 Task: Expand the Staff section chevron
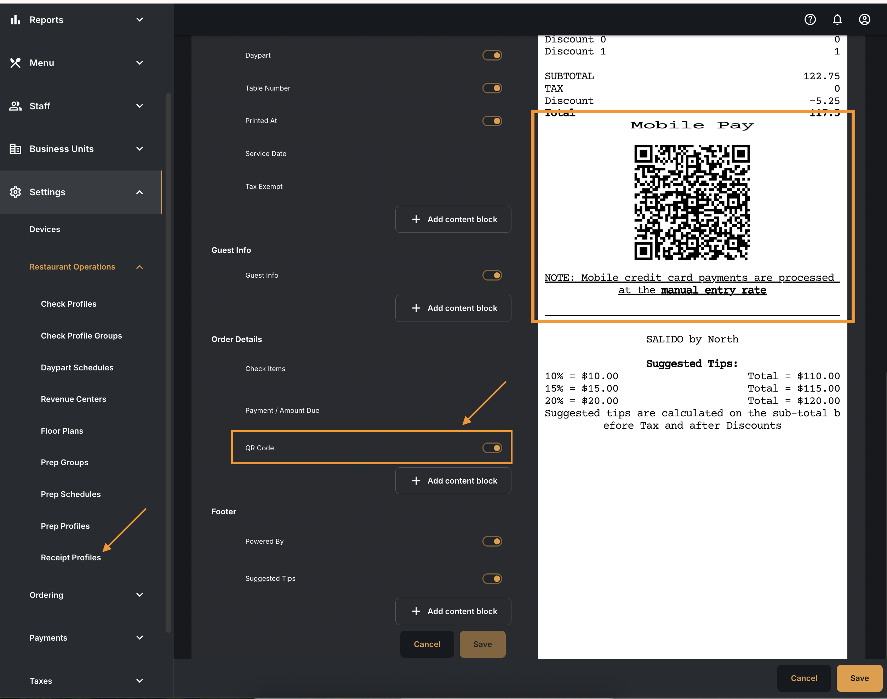pos(140,106)
